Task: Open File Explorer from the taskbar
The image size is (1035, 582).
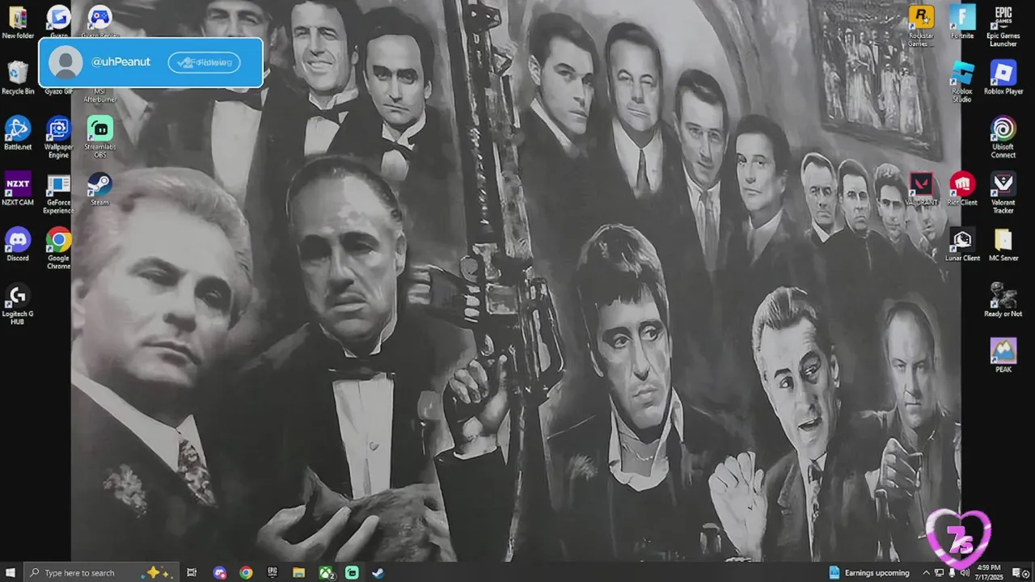Action: pyautogui.click(x=298, y=572)
